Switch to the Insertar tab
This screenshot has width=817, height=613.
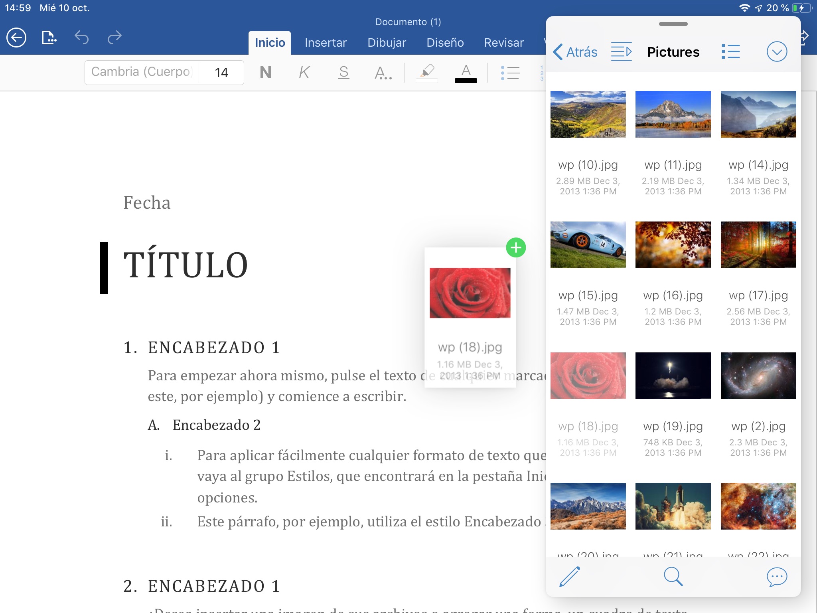click(326, 43)
